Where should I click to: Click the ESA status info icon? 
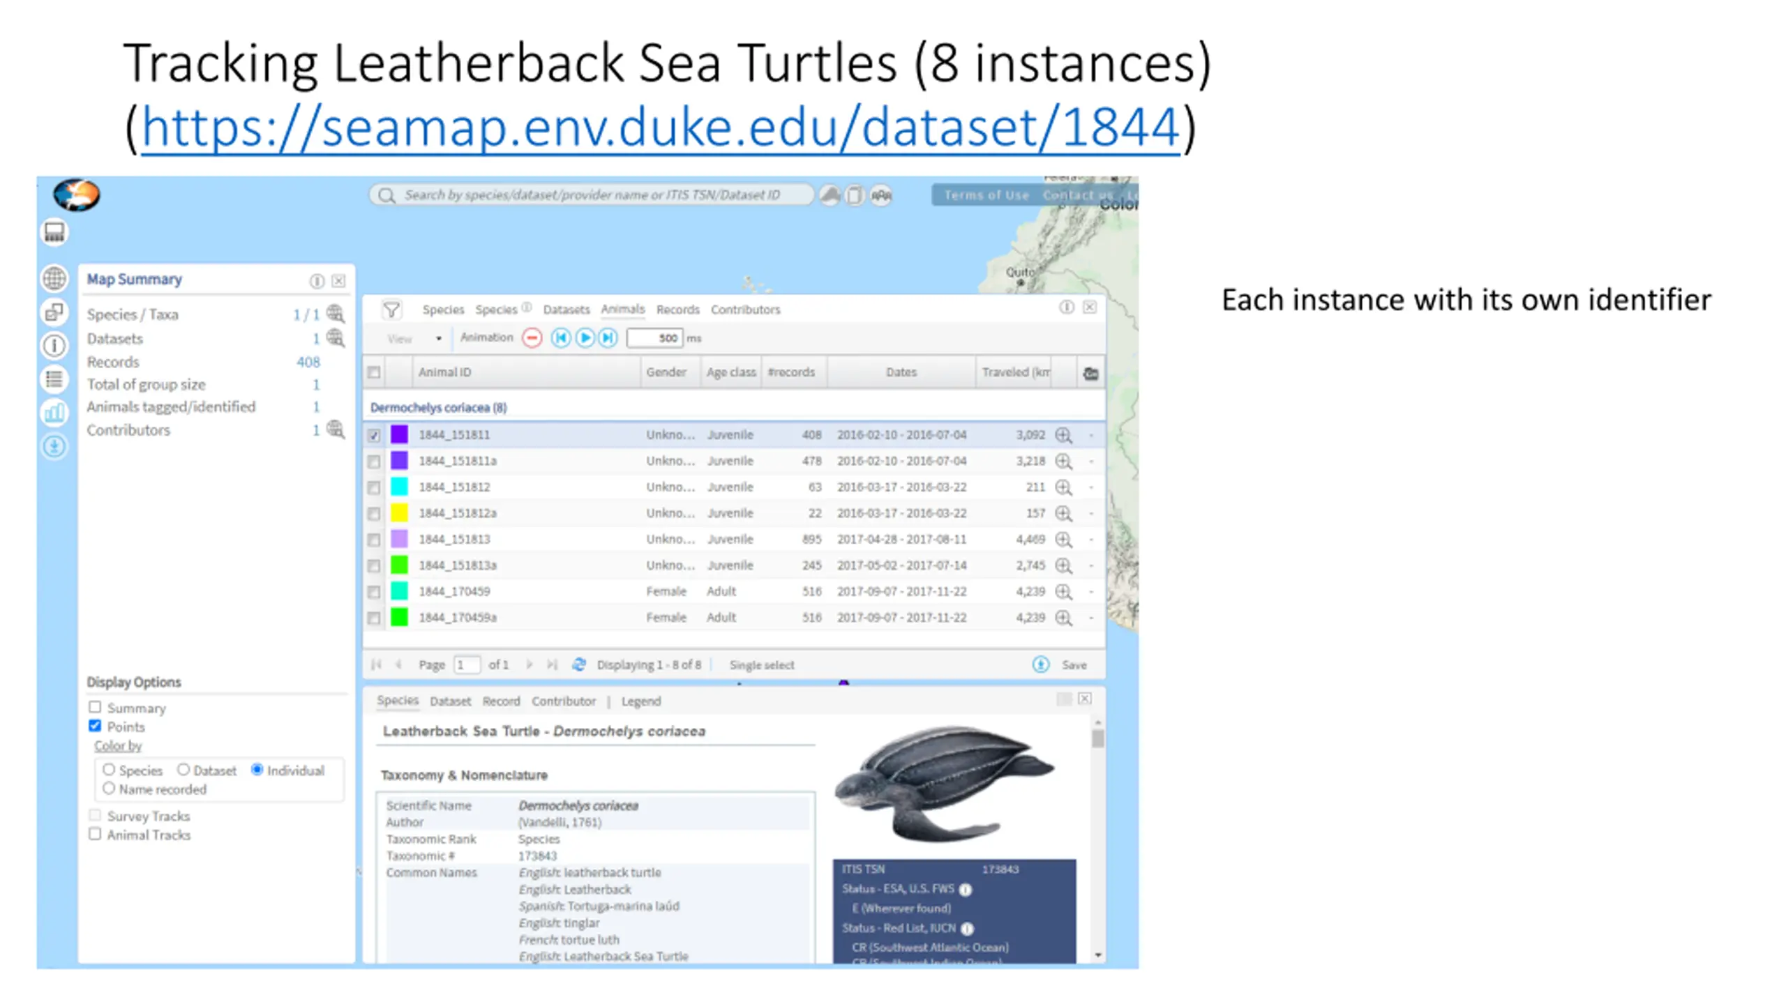pos(966,890)
